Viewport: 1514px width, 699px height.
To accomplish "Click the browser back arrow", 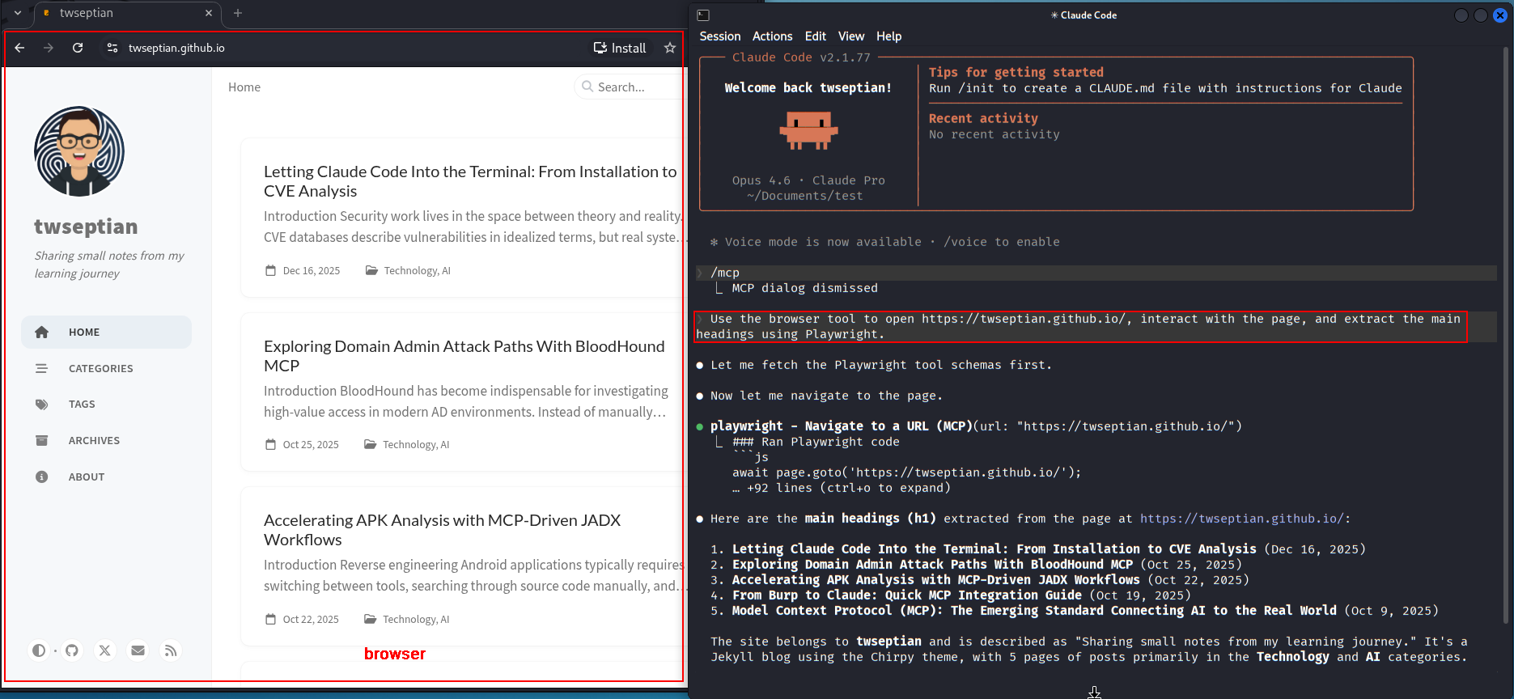I will (20, 48).
